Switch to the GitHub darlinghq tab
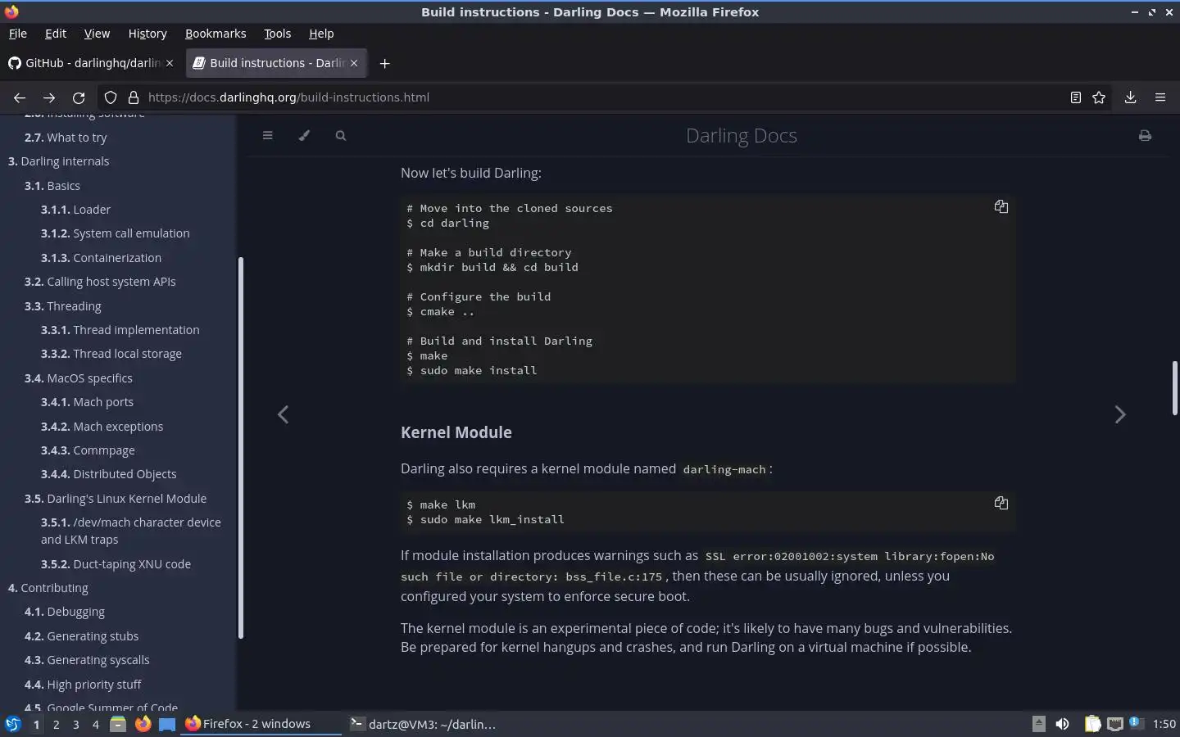This screenshot has height=737, width=1180. tap(91, 63)
